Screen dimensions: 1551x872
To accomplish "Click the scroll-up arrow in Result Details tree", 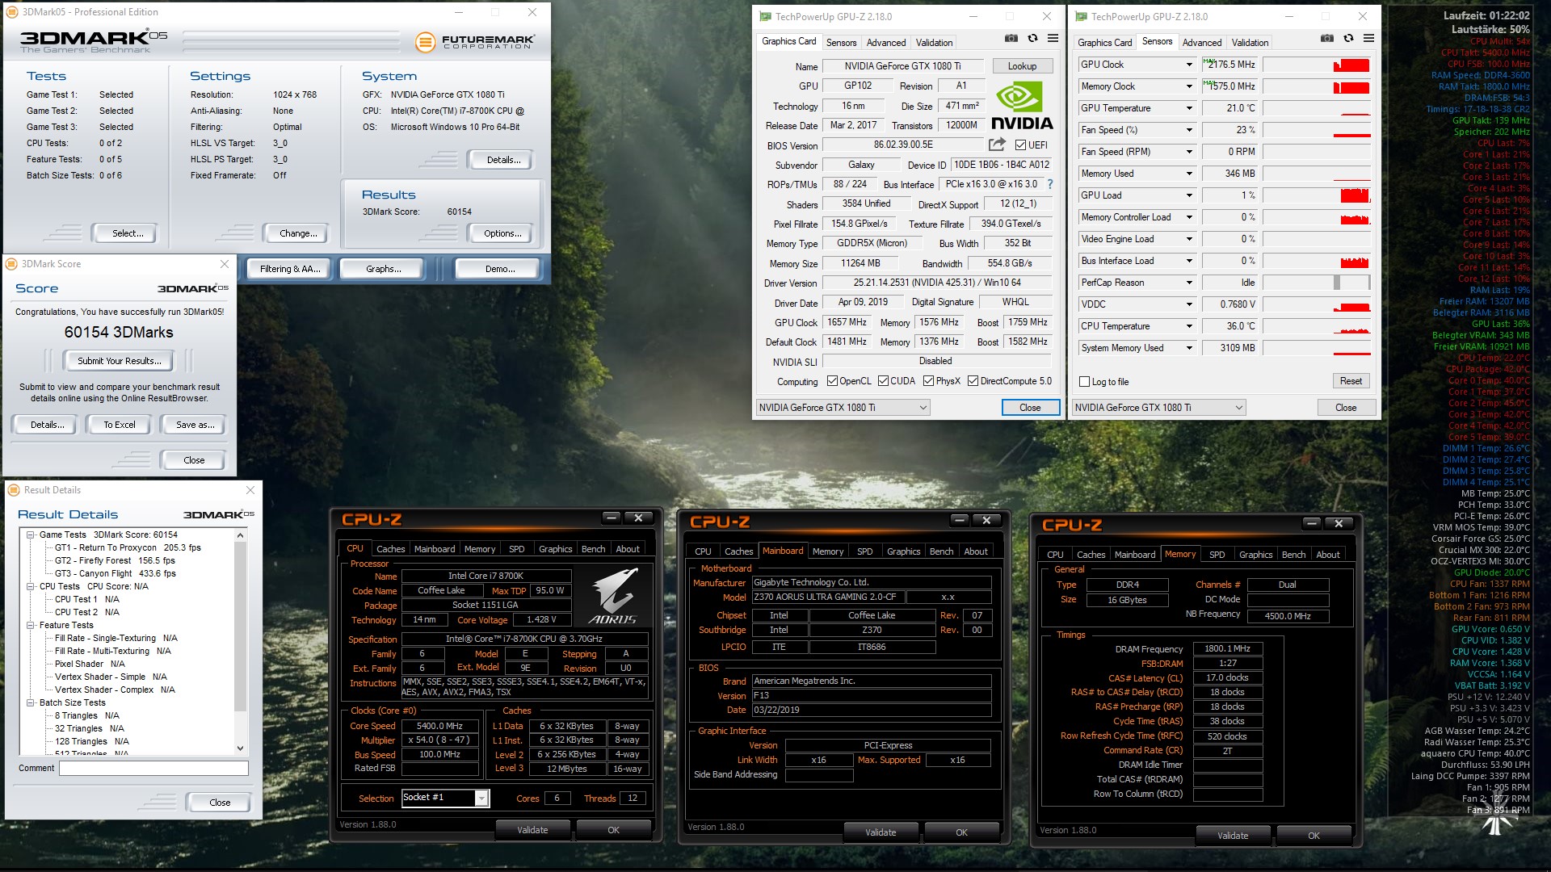I will [240, 535].
